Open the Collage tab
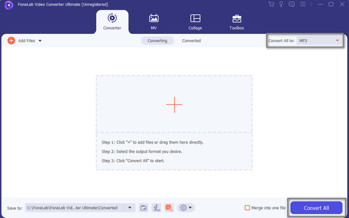This screenshot has height=218, width=349. click(x=195, y=22)
